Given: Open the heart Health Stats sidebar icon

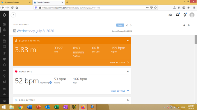Looking at the screenshot, I should point(4,59).
